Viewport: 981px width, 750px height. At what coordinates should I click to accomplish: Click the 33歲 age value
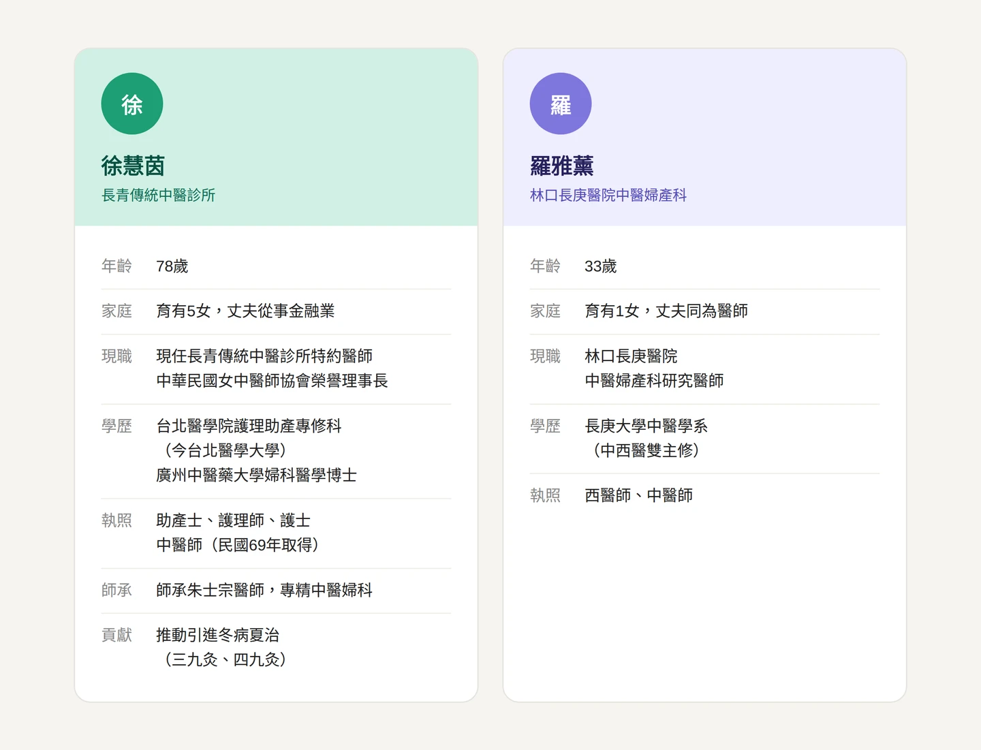600,266
